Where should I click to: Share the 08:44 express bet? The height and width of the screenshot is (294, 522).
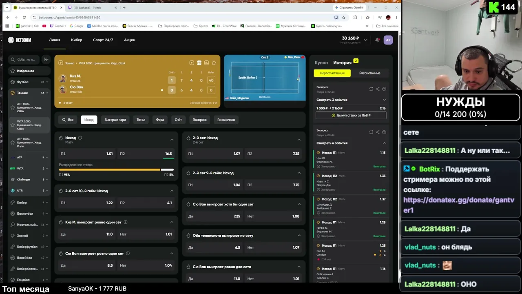[378, 132]
